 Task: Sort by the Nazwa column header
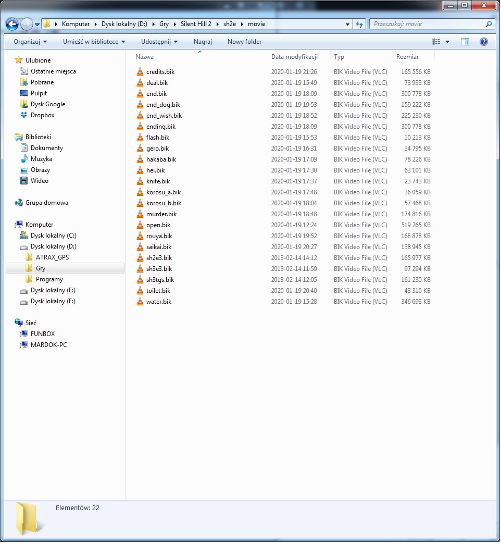pos(200,57)
